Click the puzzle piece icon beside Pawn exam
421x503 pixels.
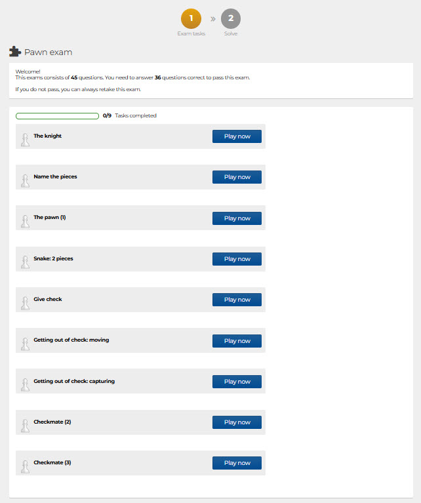pos(15,52)
